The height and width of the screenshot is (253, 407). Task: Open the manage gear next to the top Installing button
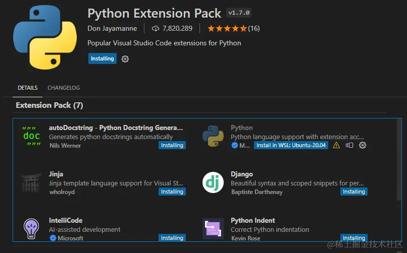coord(125,59)
